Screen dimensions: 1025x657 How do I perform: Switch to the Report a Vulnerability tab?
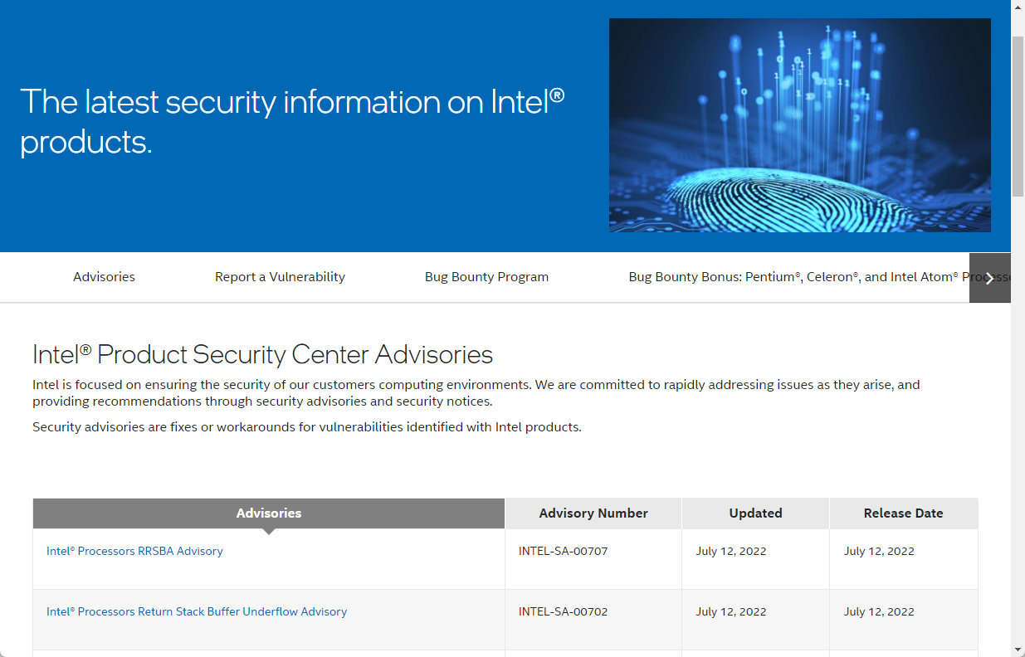(x=280, y=277)
